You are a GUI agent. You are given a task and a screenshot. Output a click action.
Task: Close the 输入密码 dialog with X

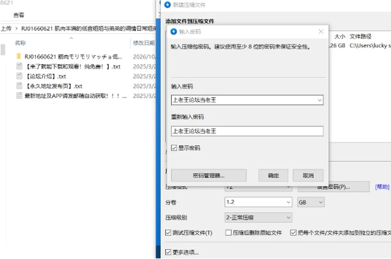click(321, 32)
